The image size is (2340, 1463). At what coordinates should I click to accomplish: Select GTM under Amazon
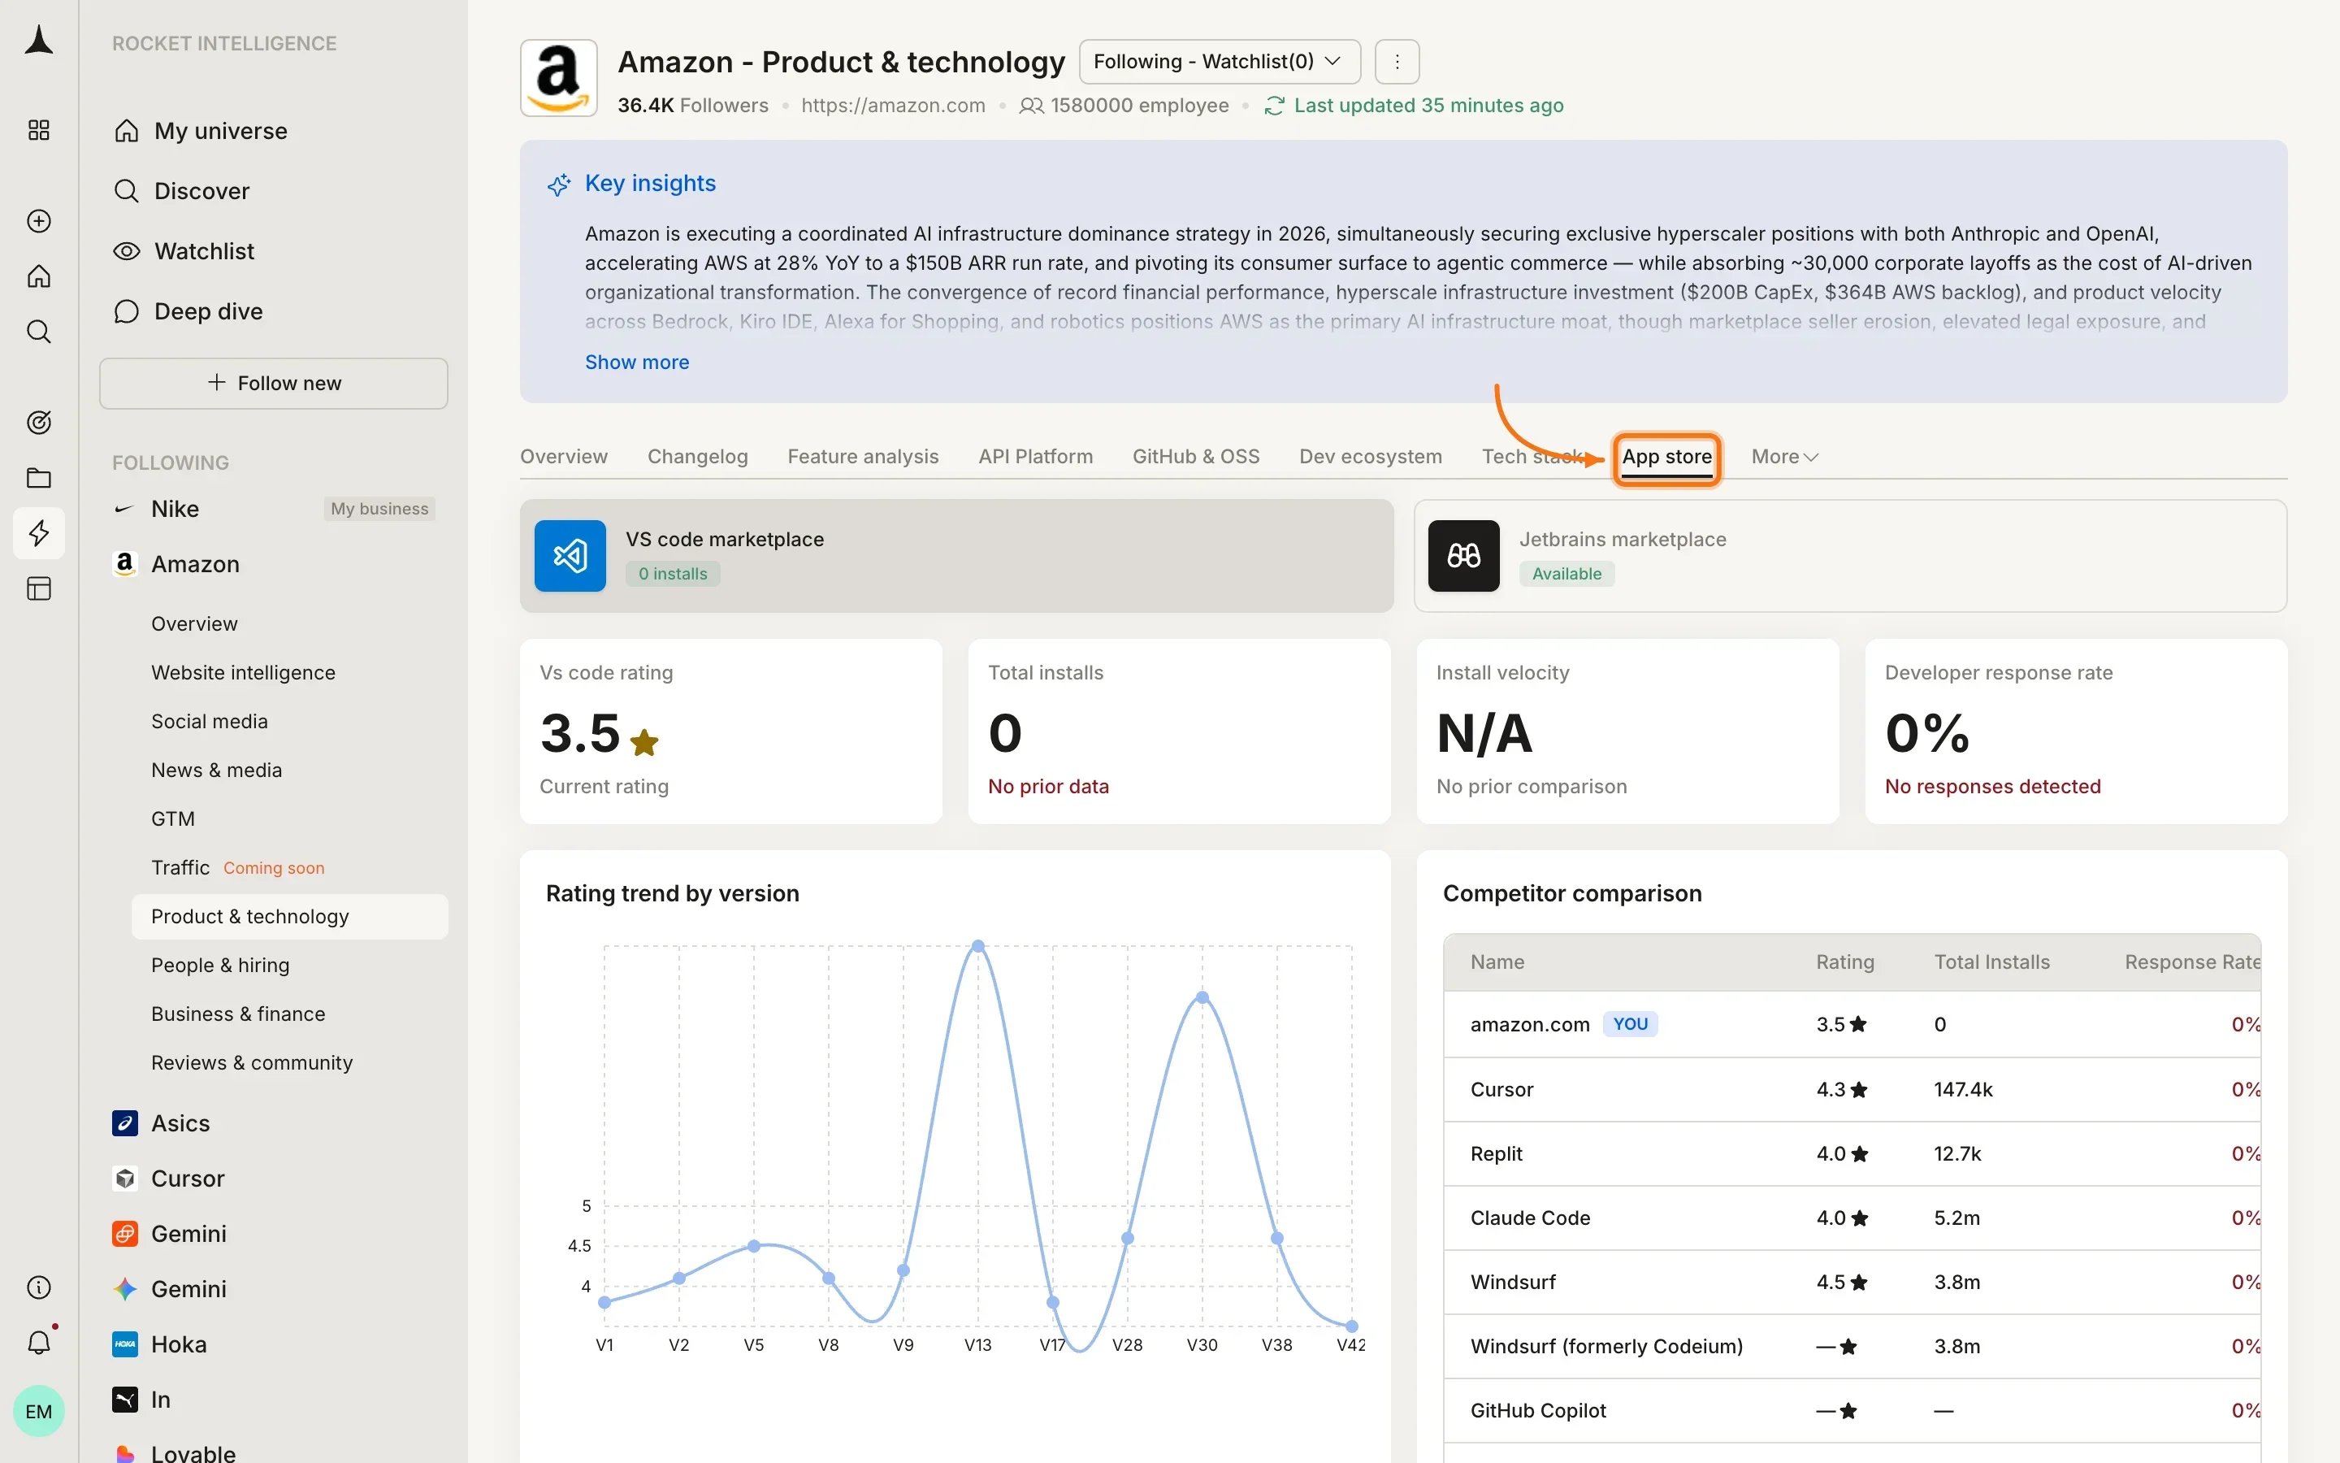coord(173,818)
